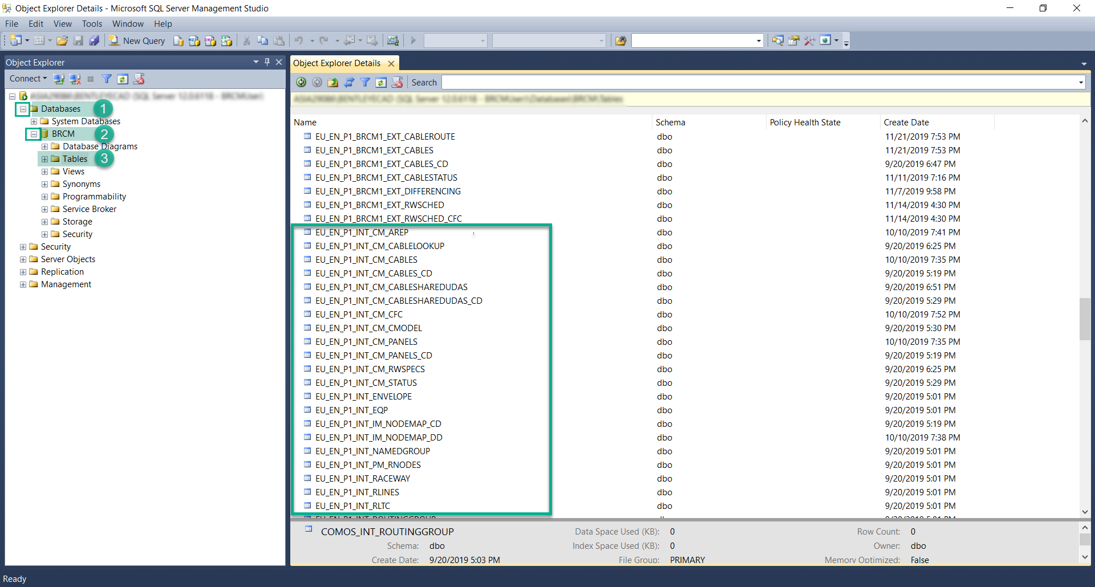Open the File menu
The image size is (1095, 587).
pyautogui.click(x=11, y=24)
